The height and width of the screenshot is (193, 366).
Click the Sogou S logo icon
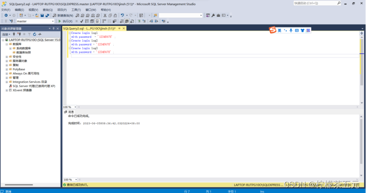[x=273, y=30]
